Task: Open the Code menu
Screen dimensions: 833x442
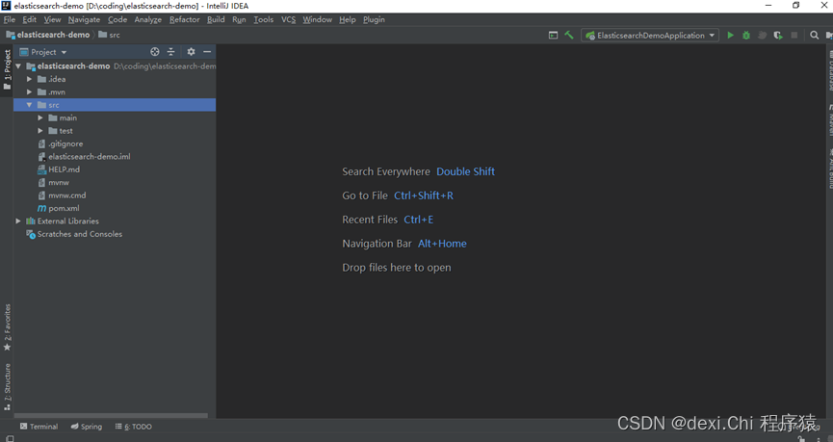Action: tap(117, 19)
